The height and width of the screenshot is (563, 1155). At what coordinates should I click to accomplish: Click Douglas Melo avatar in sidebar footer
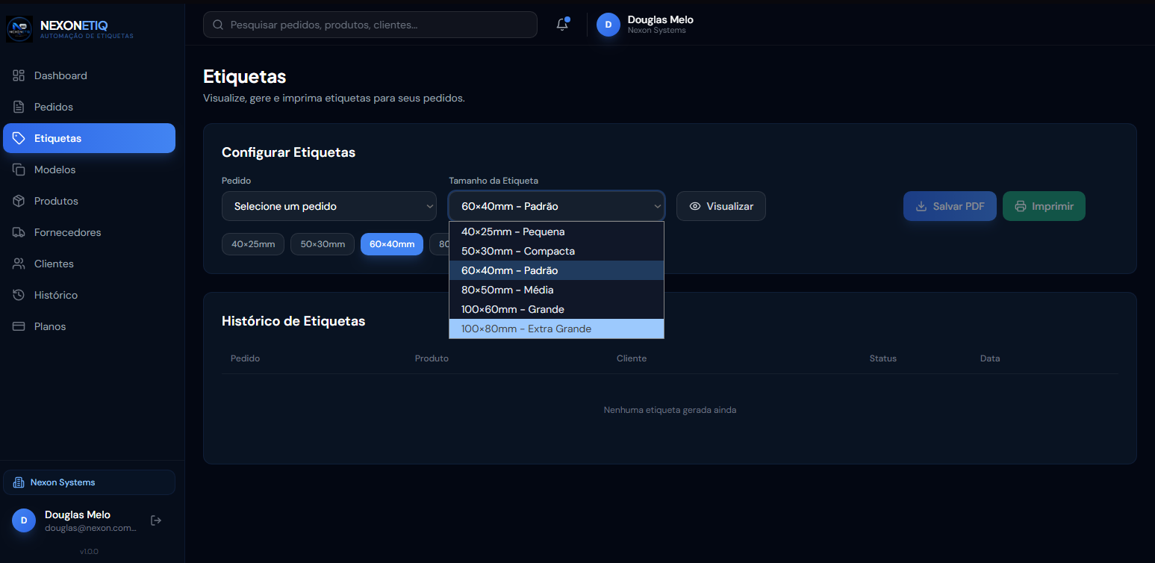[24, 520]
